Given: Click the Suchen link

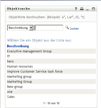Looking at the screenshot, I should pyautogui.click(x=74, y=29).
